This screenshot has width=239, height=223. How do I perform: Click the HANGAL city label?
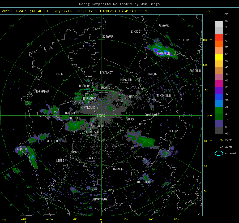click(x=75, y=152)
